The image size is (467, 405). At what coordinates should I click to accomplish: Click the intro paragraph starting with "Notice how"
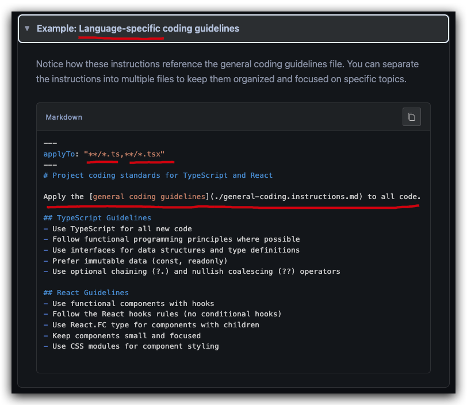pos(227,71)
